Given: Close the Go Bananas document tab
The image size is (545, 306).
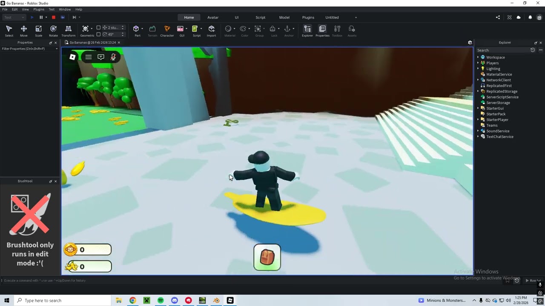Looking at the screenshot, I should point(119,42).
